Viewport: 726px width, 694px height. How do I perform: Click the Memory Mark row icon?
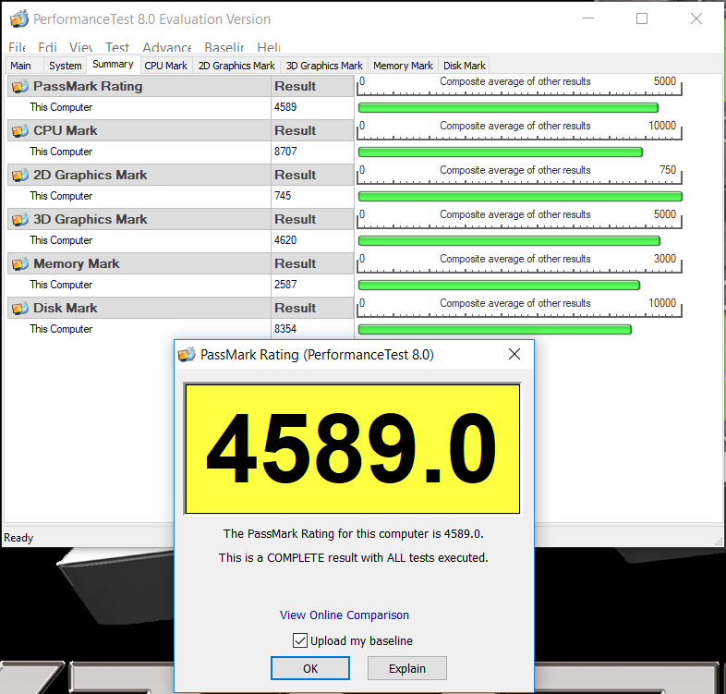click(20, 263)
